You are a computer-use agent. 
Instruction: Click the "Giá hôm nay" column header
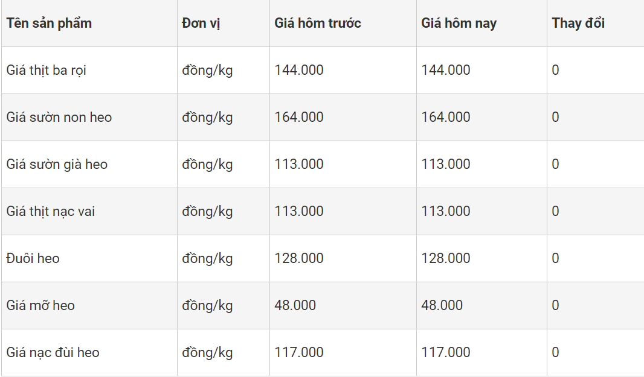point(459,24)
